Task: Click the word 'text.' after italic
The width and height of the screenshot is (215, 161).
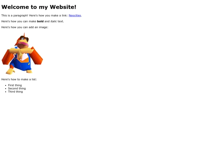Action: pos(61,21)
